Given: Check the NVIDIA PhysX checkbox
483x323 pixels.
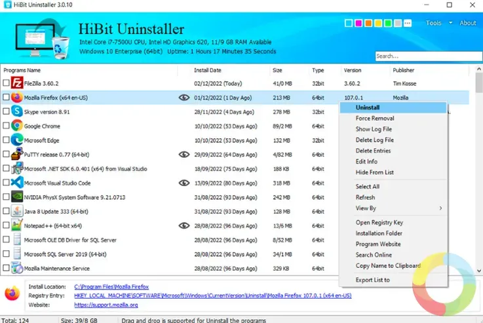Looking at the screenshot, I should click(x=6, y=197).
